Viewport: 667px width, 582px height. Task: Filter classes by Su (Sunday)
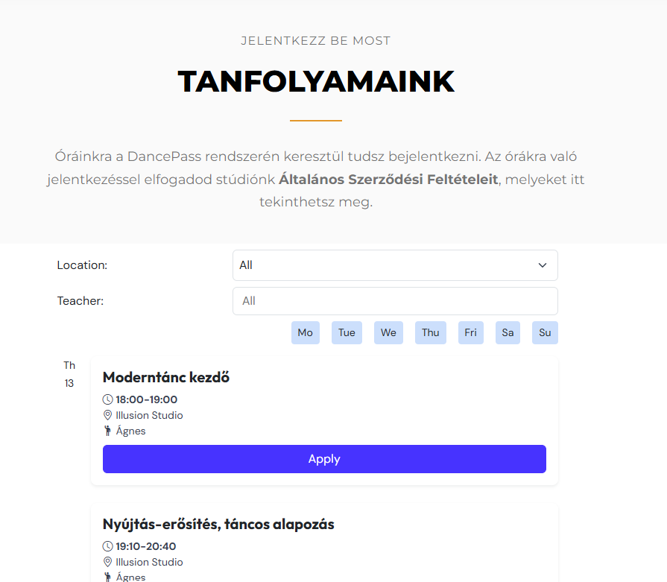tap(545, 333)
